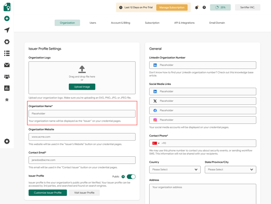
Task: Click the list icon in the sidebar
Action: pos(7,53)
